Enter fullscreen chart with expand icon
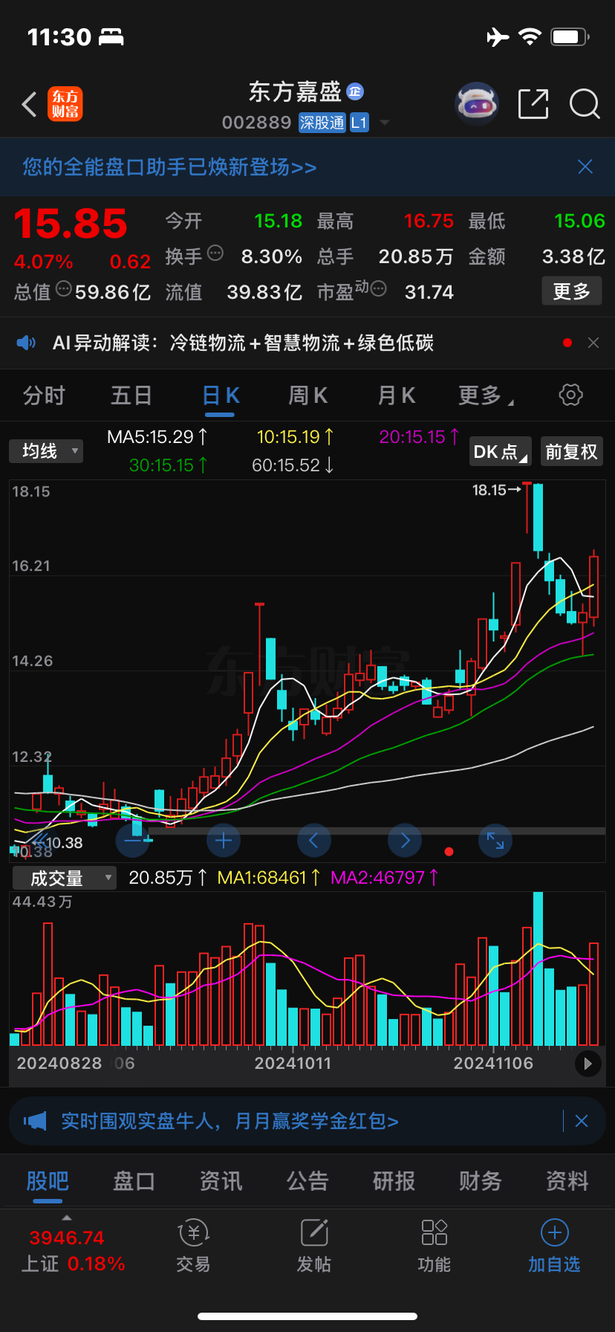 495,841
